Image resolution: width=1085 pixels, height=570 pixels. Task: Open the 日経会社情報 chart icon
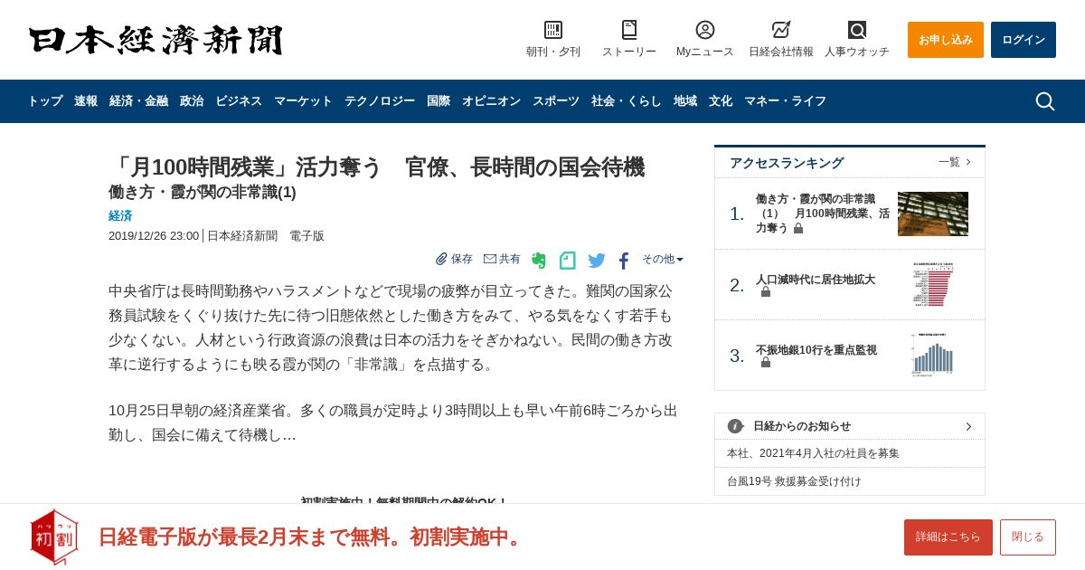pyautogui.click(x=781, y=30)
